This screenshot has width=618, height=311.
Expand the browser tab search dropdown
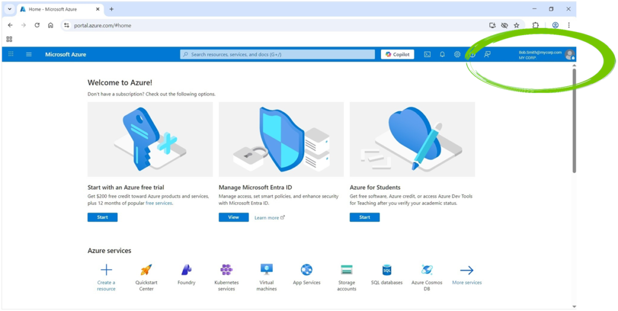[10, 9]
